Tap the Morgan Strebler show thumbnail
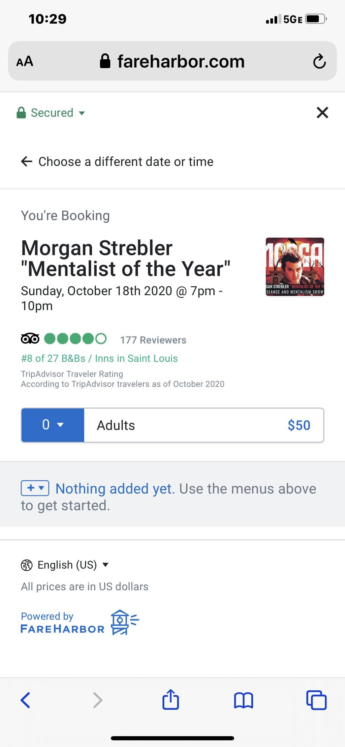This screenshot has width=345, height=747. pyautogui.click(x=295, y=267)
